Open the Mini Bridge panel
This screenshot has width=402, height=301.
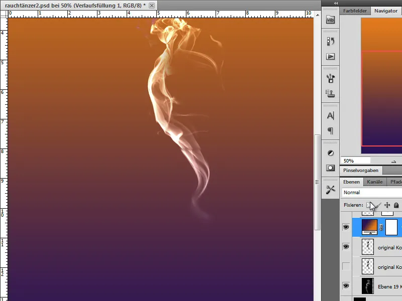(x=330, y=21)
